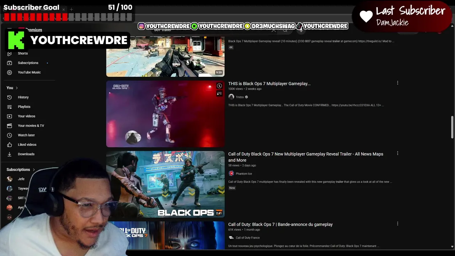The height and width of the screenshot is (256, 455).
Task: Open the Call of Duty France video thumbnail
Action: point(165,235)
